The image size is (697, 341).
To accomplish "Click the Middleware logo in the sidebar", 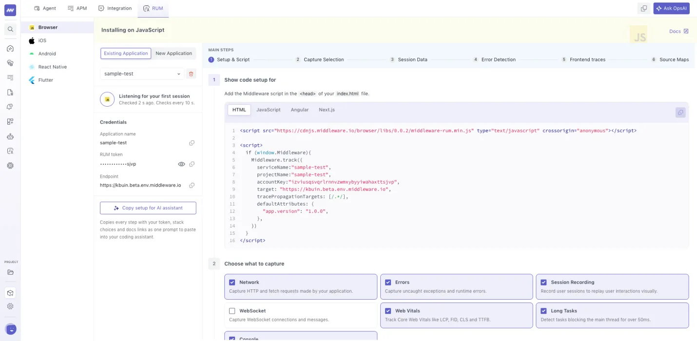I will click(x=10, y=10).
